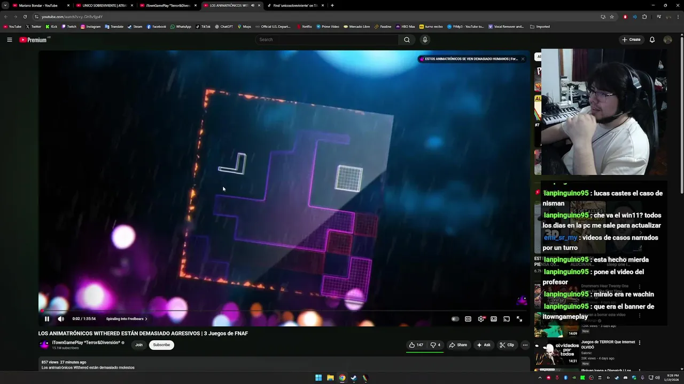Open the Steam bookmark
Image resolution: width=684 pixels, height=384 pixels.
point(135,26)
